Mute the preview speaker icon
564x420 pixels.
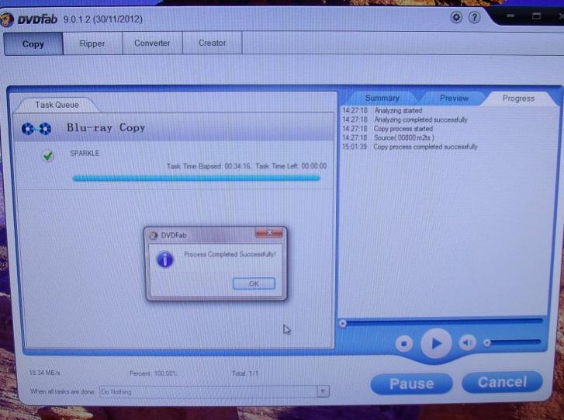(467, 342)
